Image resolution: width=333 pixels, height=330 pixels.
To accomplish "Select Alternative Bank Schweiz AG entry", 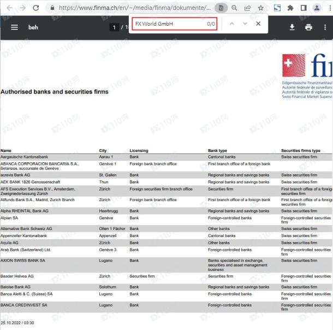I will (26, 228).
